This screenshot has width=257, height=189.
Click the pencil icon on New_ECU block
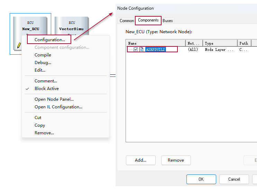click(19, 46)
